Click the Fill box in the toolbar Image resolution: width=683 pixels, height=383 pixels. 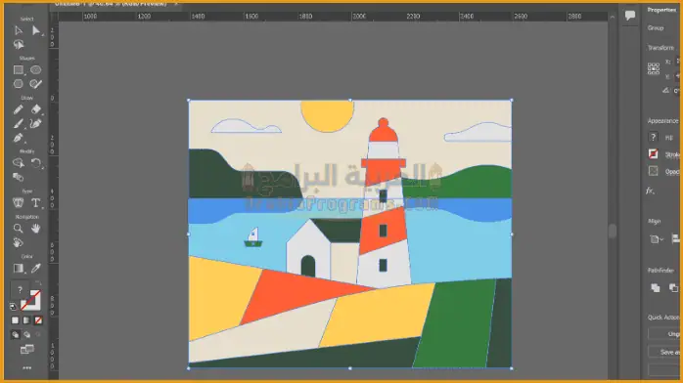[20, 289]
